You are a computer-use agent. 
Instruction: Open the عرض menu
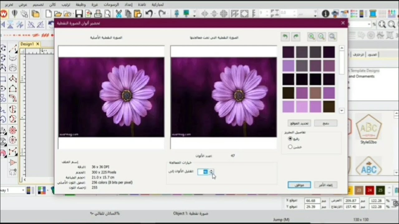click(x=23, y=5)
